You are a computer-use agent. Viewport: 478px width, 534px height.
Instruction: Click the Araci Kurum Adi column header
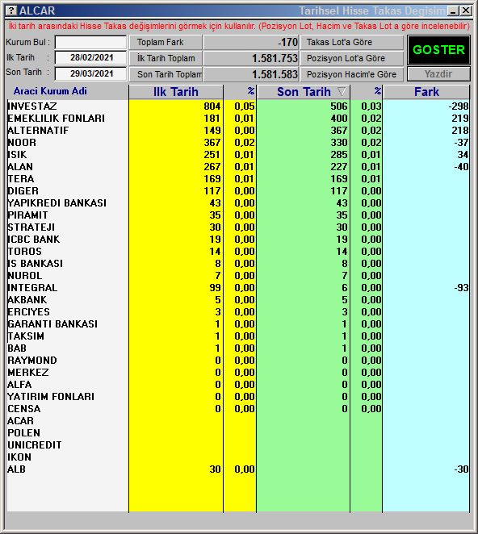(50, 91)
